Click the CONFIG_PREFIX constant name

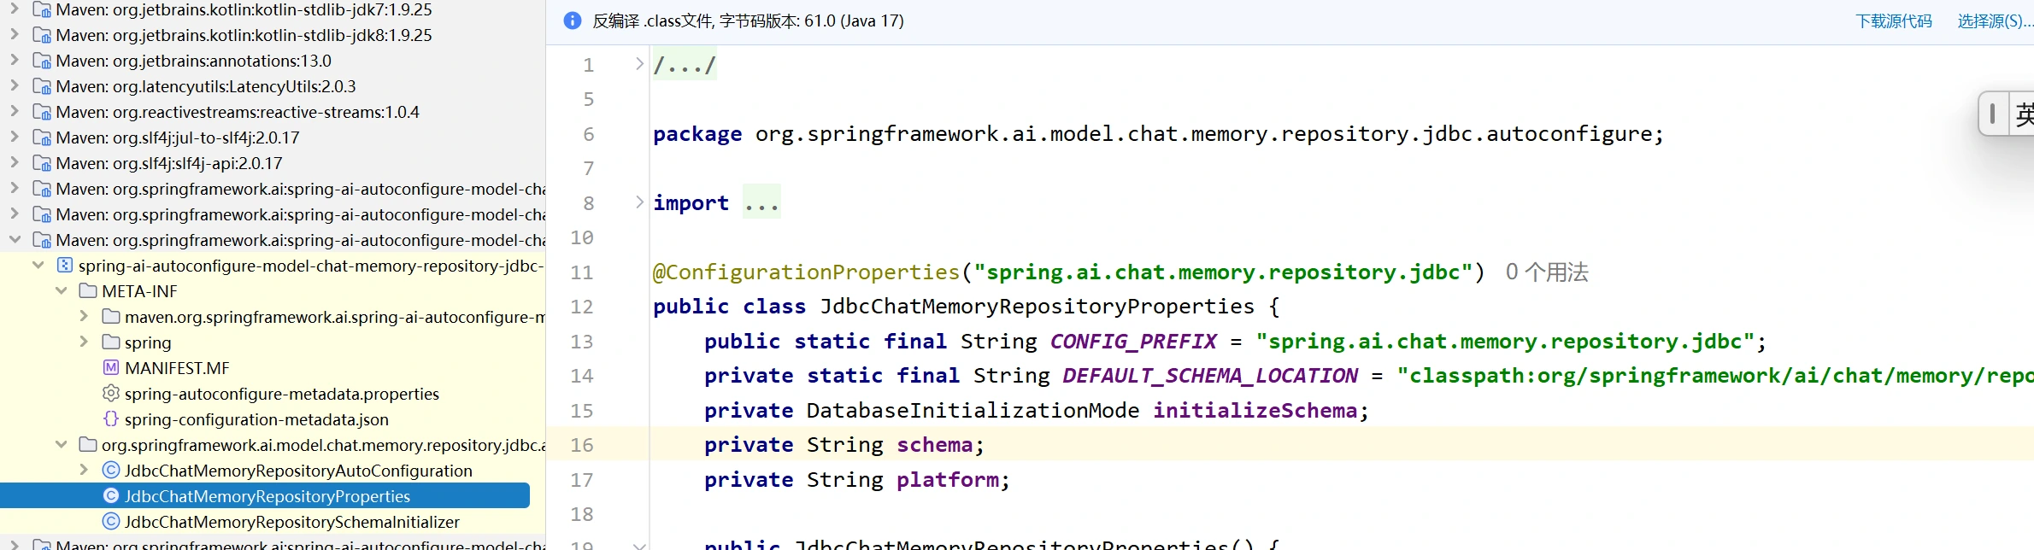tap(1133, 342)
